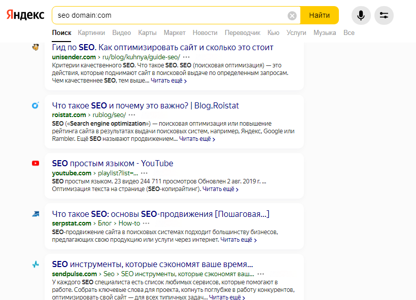Click the sendpulse.com domain link

(x=74, y=274)
